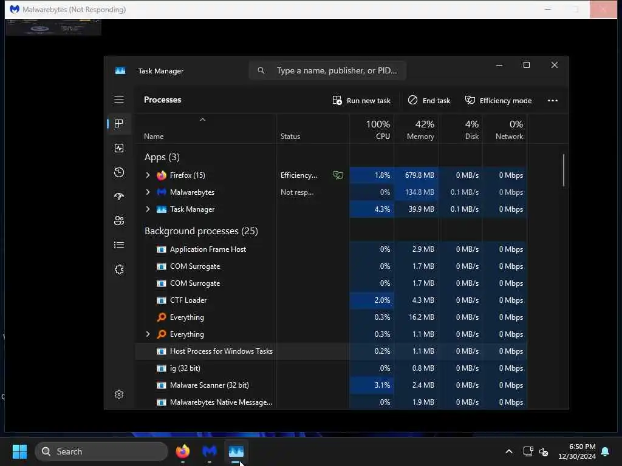Expand the Task Manager process group

(x=148, y=209)
